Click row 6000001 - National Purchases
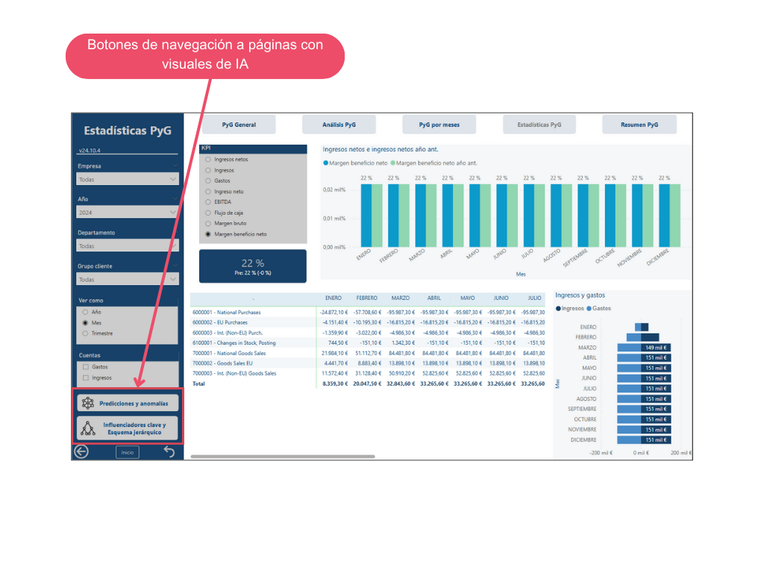The width and height of the screenshot is (764, 573). click(x=227, y=313)
